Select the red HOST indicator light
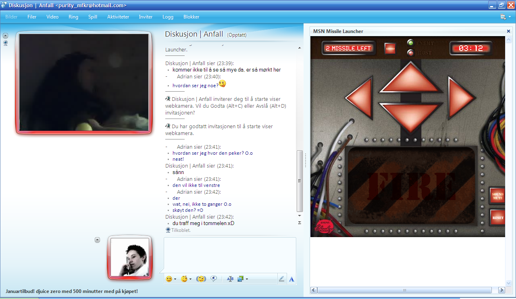The width and height of the screenshot is (516, 299). [410, 53]
